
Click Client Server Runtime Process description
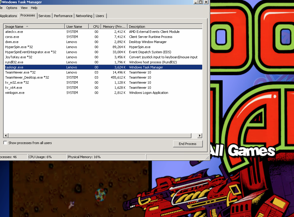pyautogui.click(x=151, y=37)
